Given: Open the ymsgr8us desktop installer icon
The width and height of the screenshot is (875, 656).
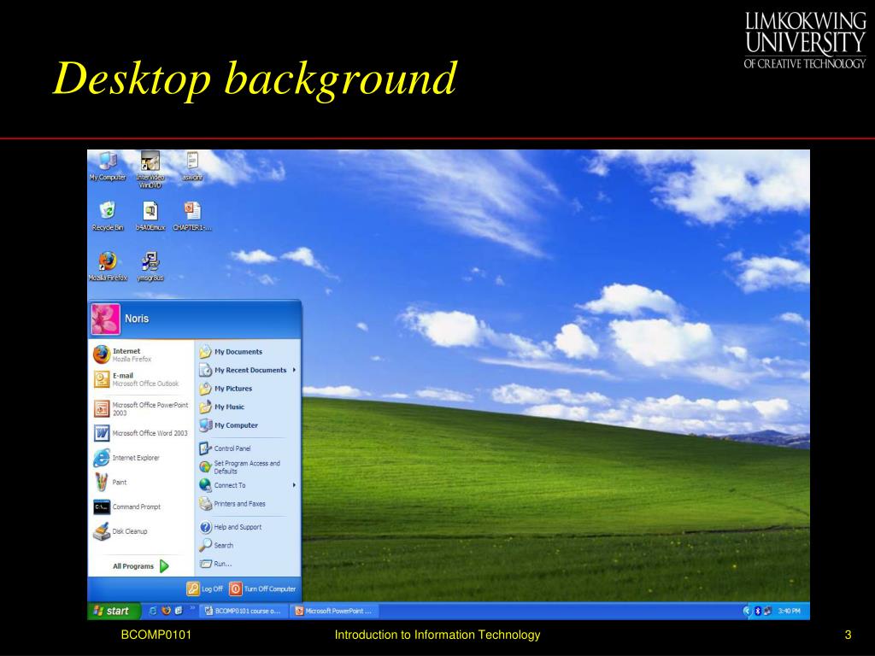Looking at the screenshot, I should click(150, 266).
